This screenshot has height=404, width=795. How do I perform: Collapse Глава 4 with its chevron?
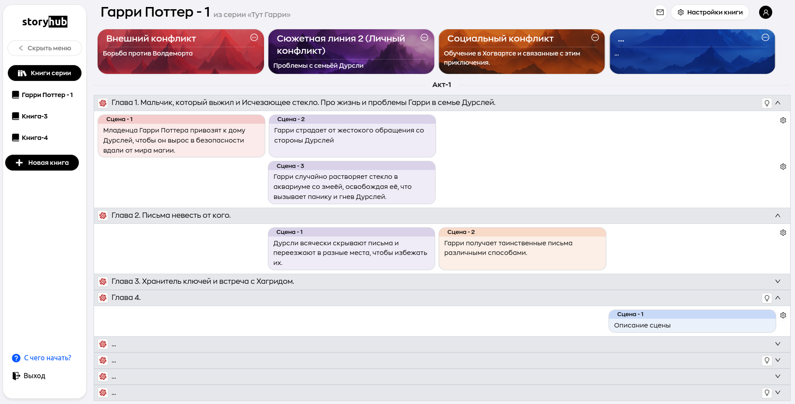point(778,298)
